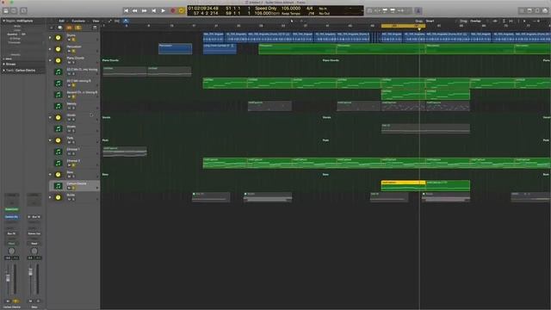Toggle the yellow Cycle mode button

[182, 11]
